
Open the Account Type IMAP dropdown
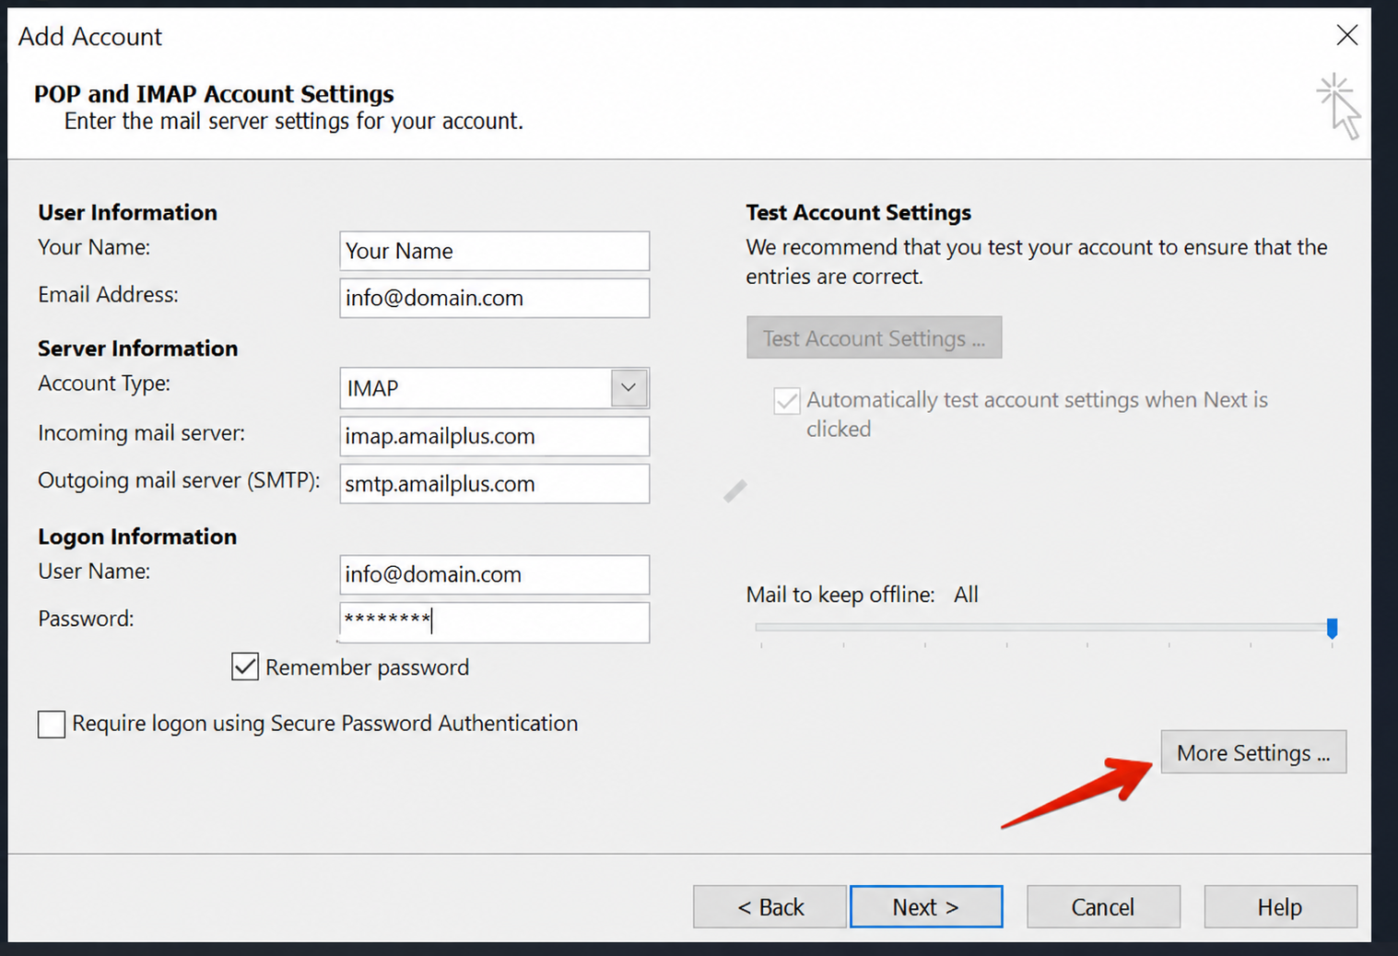(494, 388)
